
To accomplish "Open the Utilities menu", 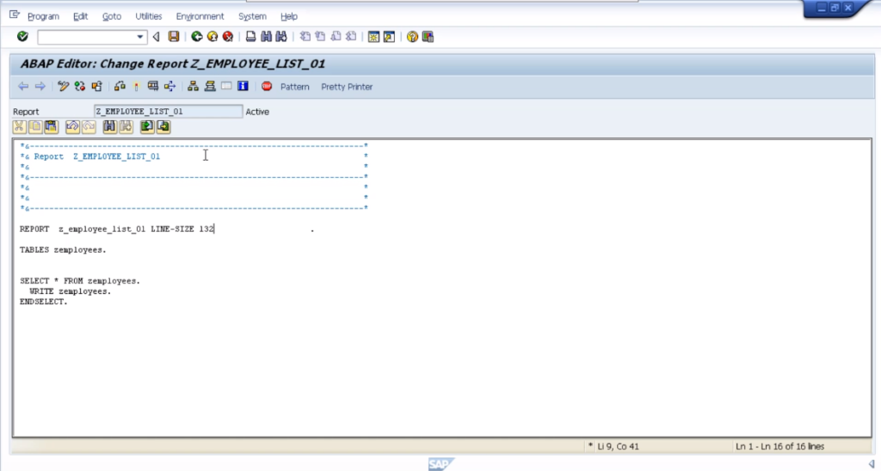I will [x=148, y=16].
